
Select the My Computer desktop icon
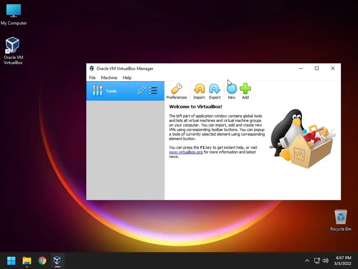point(14,14)
